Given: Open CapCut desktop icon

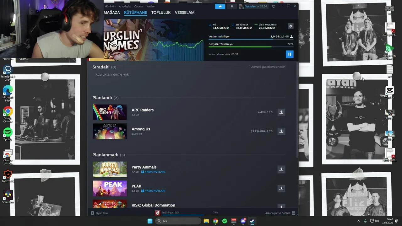Looking at the screenshot, I should 390,93.
